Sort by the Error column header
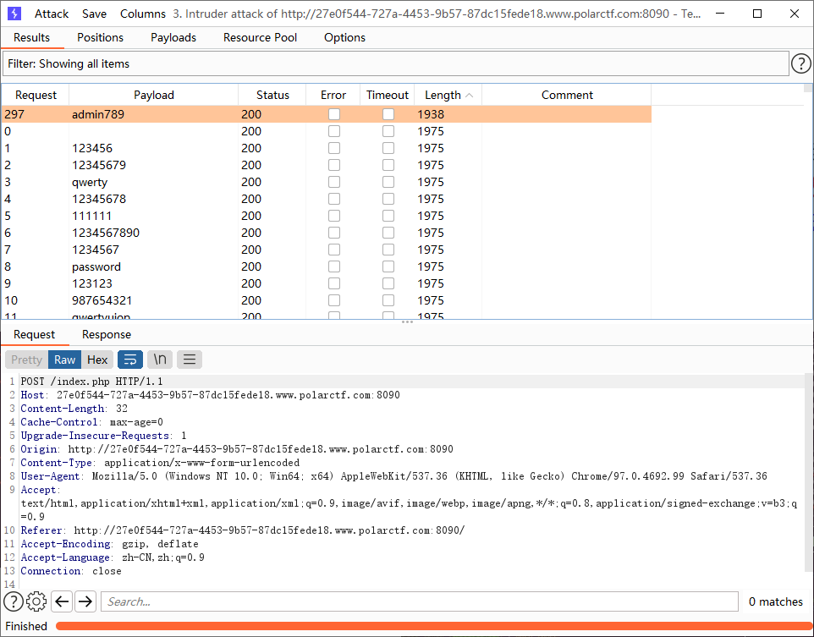 click(333, 95)
